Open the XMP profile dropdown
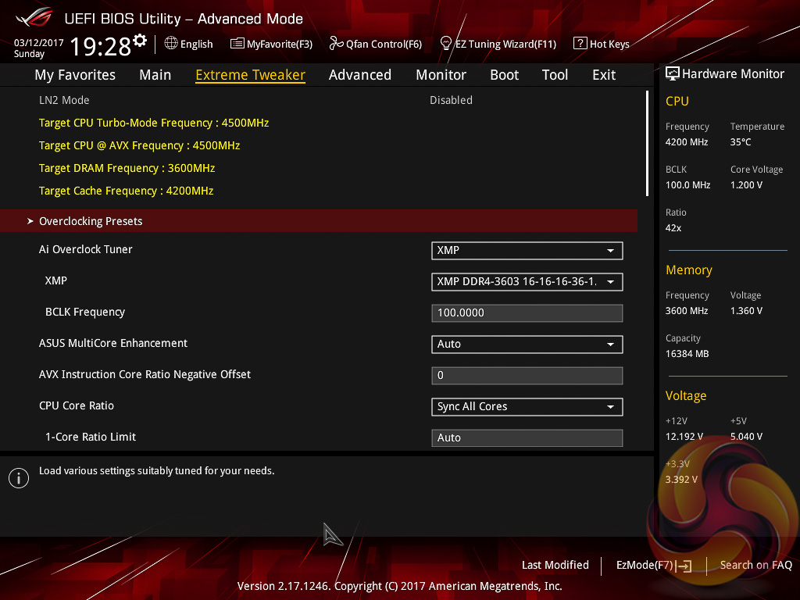Image resolution: width=800 pixels, height=600 pixels. click(527, 281)
